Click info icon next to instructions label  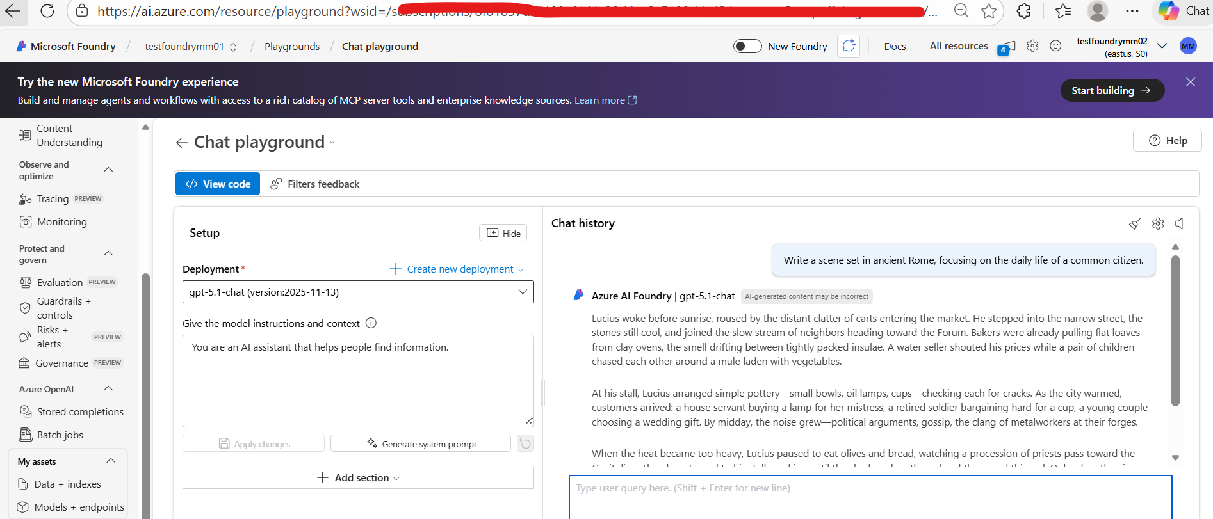371,323
